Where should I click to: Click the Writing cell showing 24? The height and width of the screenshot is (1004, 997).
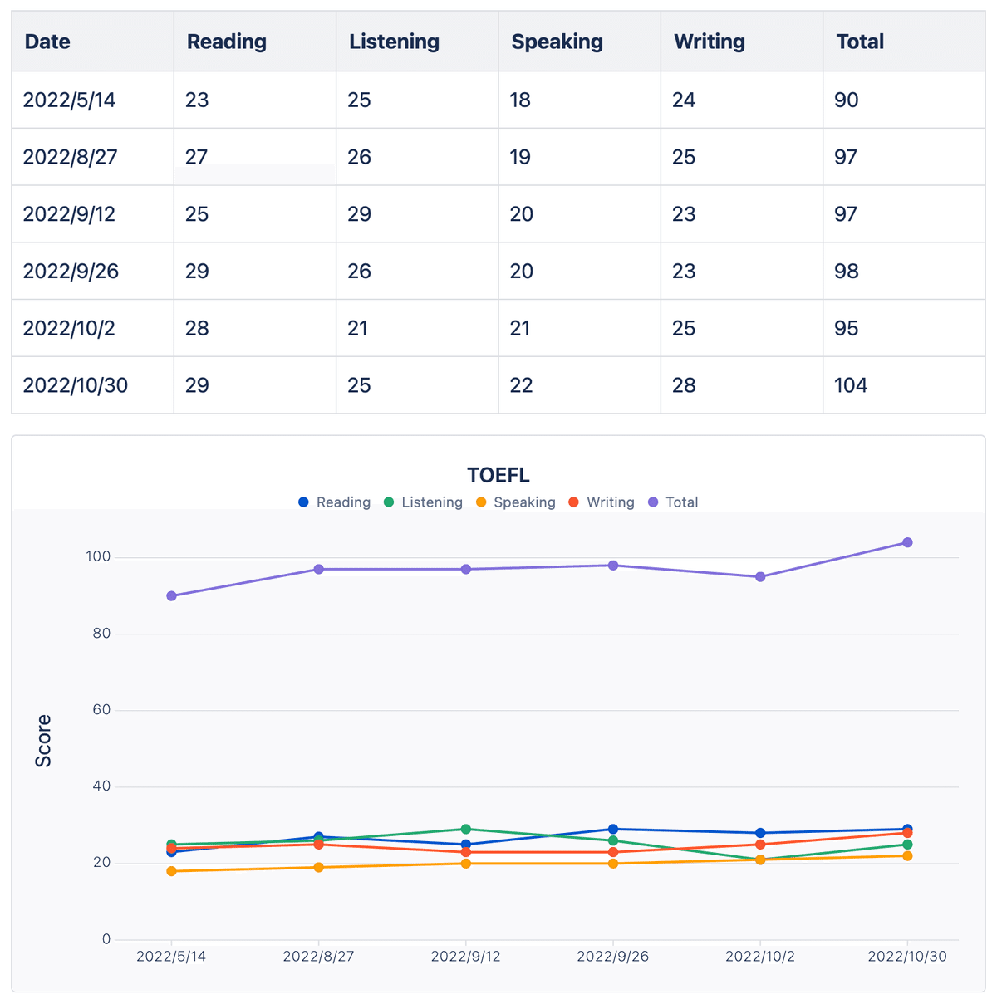[x=742, y=100]
